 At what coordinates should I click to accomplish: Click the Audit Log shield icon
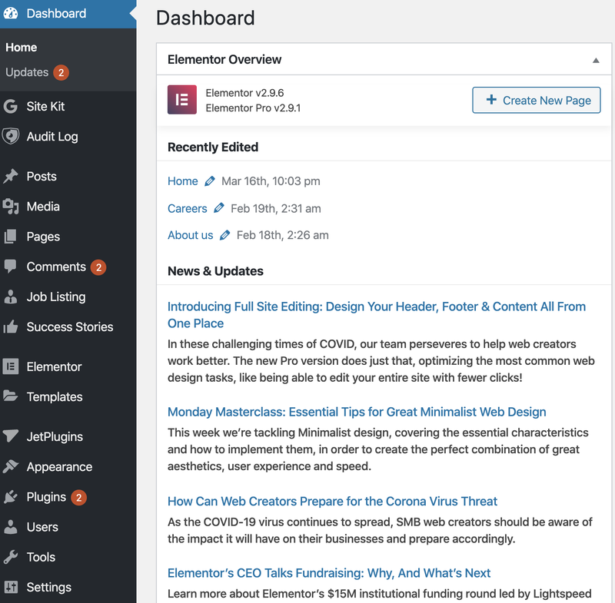tap(11, 137)
